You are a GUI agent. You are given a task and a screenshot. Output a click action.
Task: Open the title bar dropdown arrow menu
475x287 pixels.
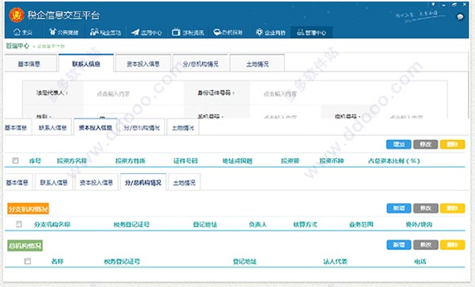(434, 5)
